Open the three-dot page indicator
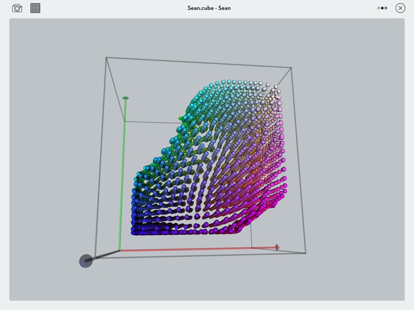Viewport: 414px width, 310px height. 383,8
